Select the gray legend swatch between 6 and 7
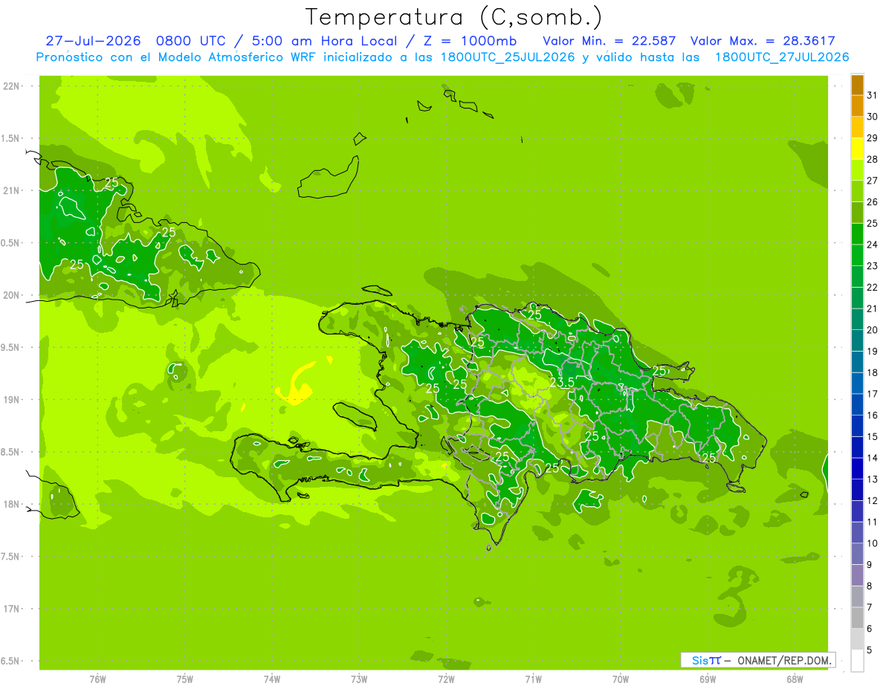Viewport: 892px width, 689px height. [x=858, y=618]
